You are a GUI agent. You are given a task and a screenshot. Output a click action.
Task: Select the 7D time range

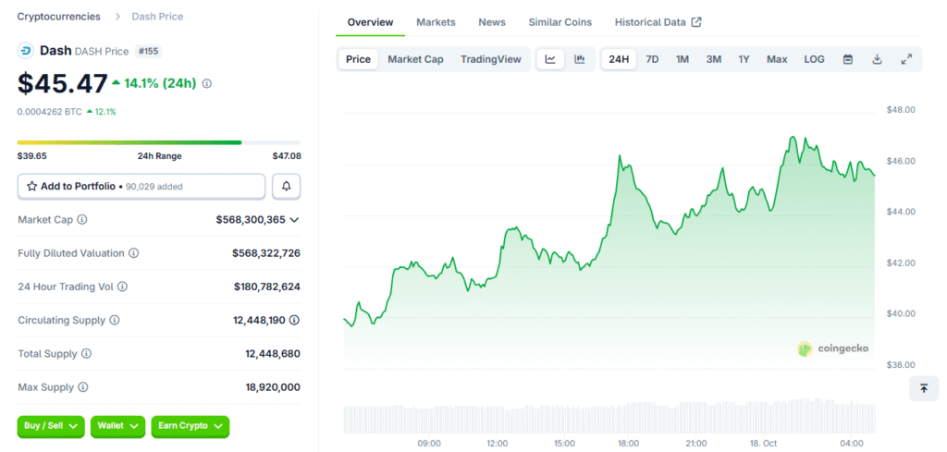pyautogui.click(x=652, y=59)
